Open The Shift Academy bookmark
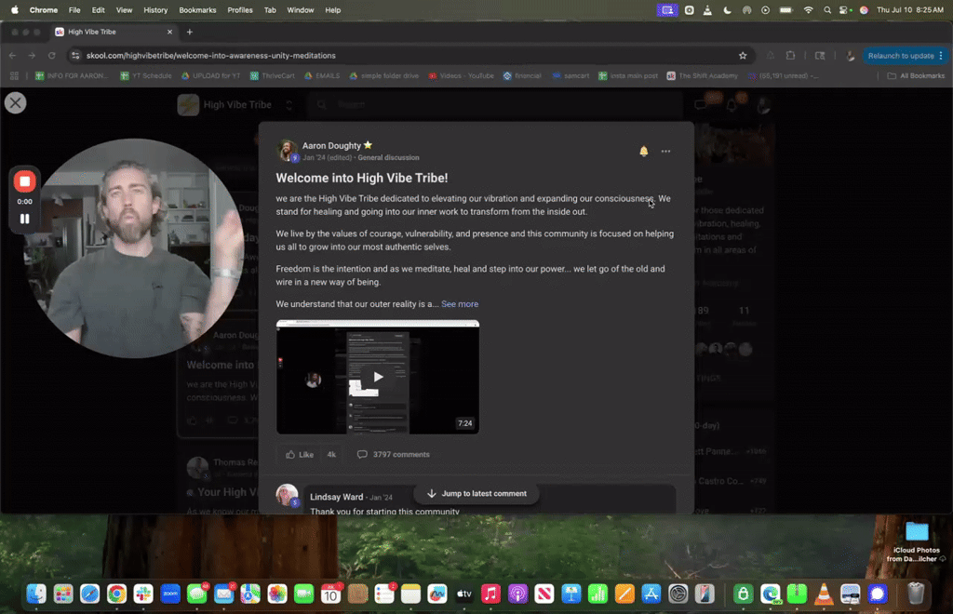This screenshot has height=614, width=953. pos(702,76)
